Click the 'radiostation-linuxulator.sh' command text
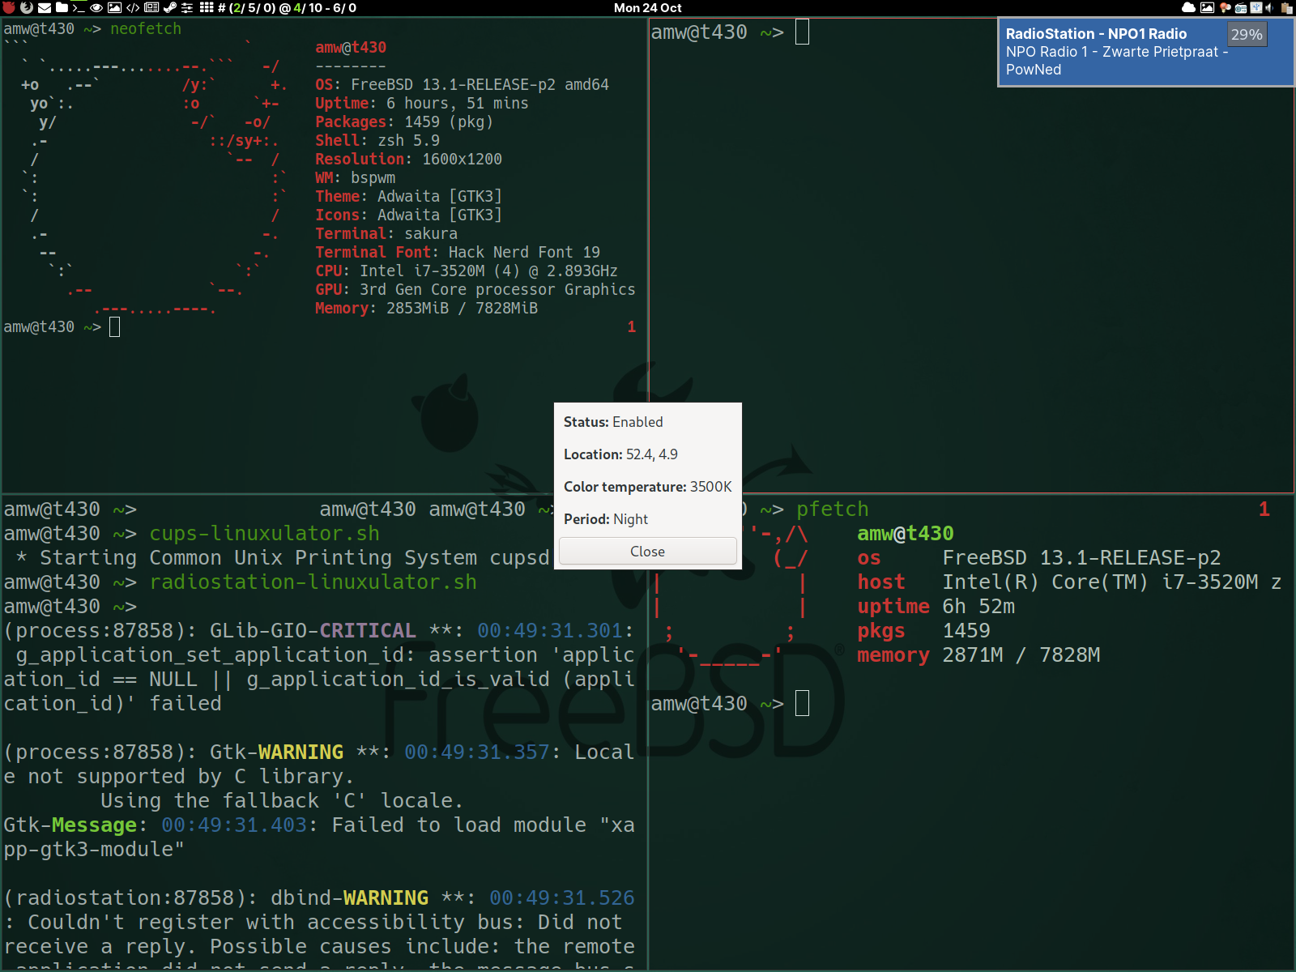This screenshot has width=1296, height=972. point(313,582)
